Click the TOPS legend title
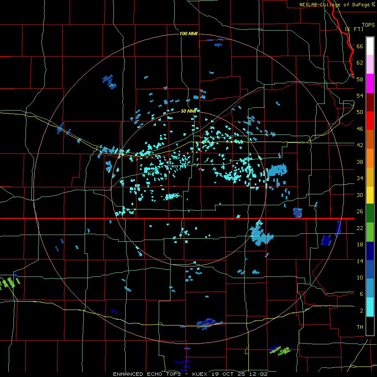This screenshot has height=377, width=377. [x=368, y=25]
